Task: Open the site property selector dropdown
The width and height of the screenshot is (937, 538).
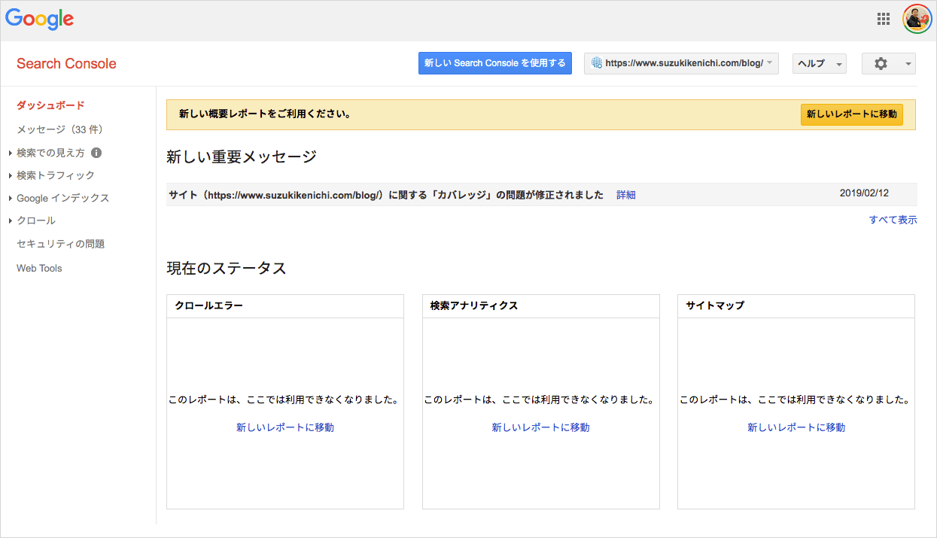Action: tap(681, 64)
